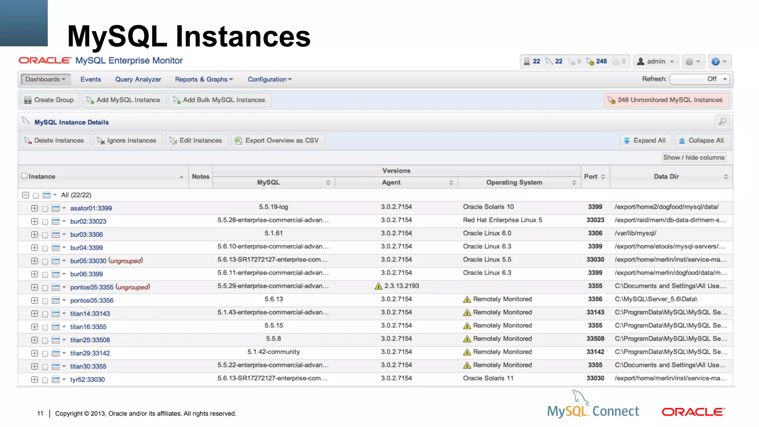
Task: Open the help question mark menu
Action: coord(719,62)
